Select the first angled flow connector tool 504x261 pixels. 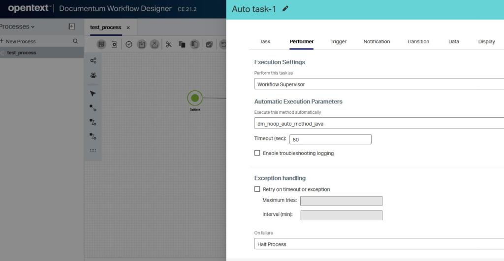click(93, 122)
